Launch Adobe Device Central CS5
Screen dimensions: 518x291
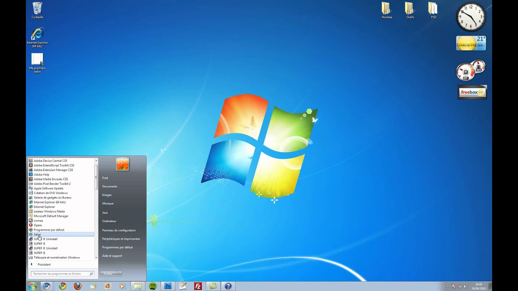click(x=62, y=160)
